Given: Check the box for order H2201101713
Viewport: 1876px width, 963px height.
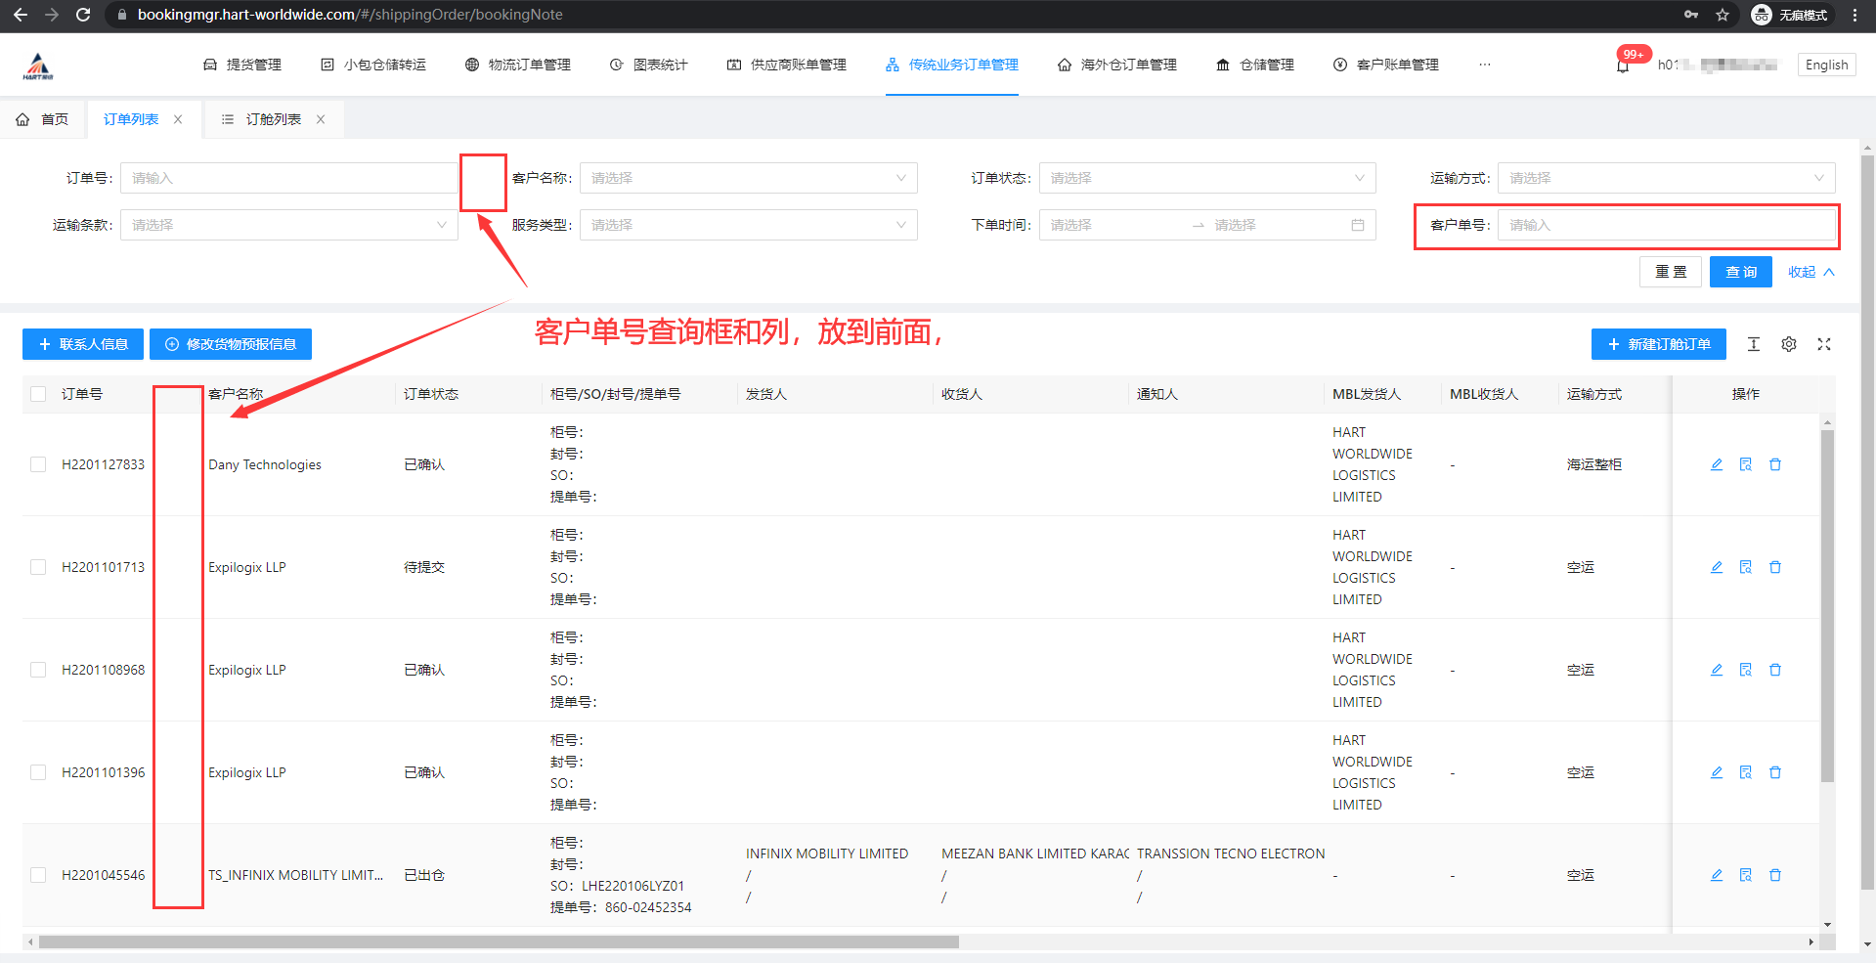Looking at the screenshot, I should click(38, 567).
